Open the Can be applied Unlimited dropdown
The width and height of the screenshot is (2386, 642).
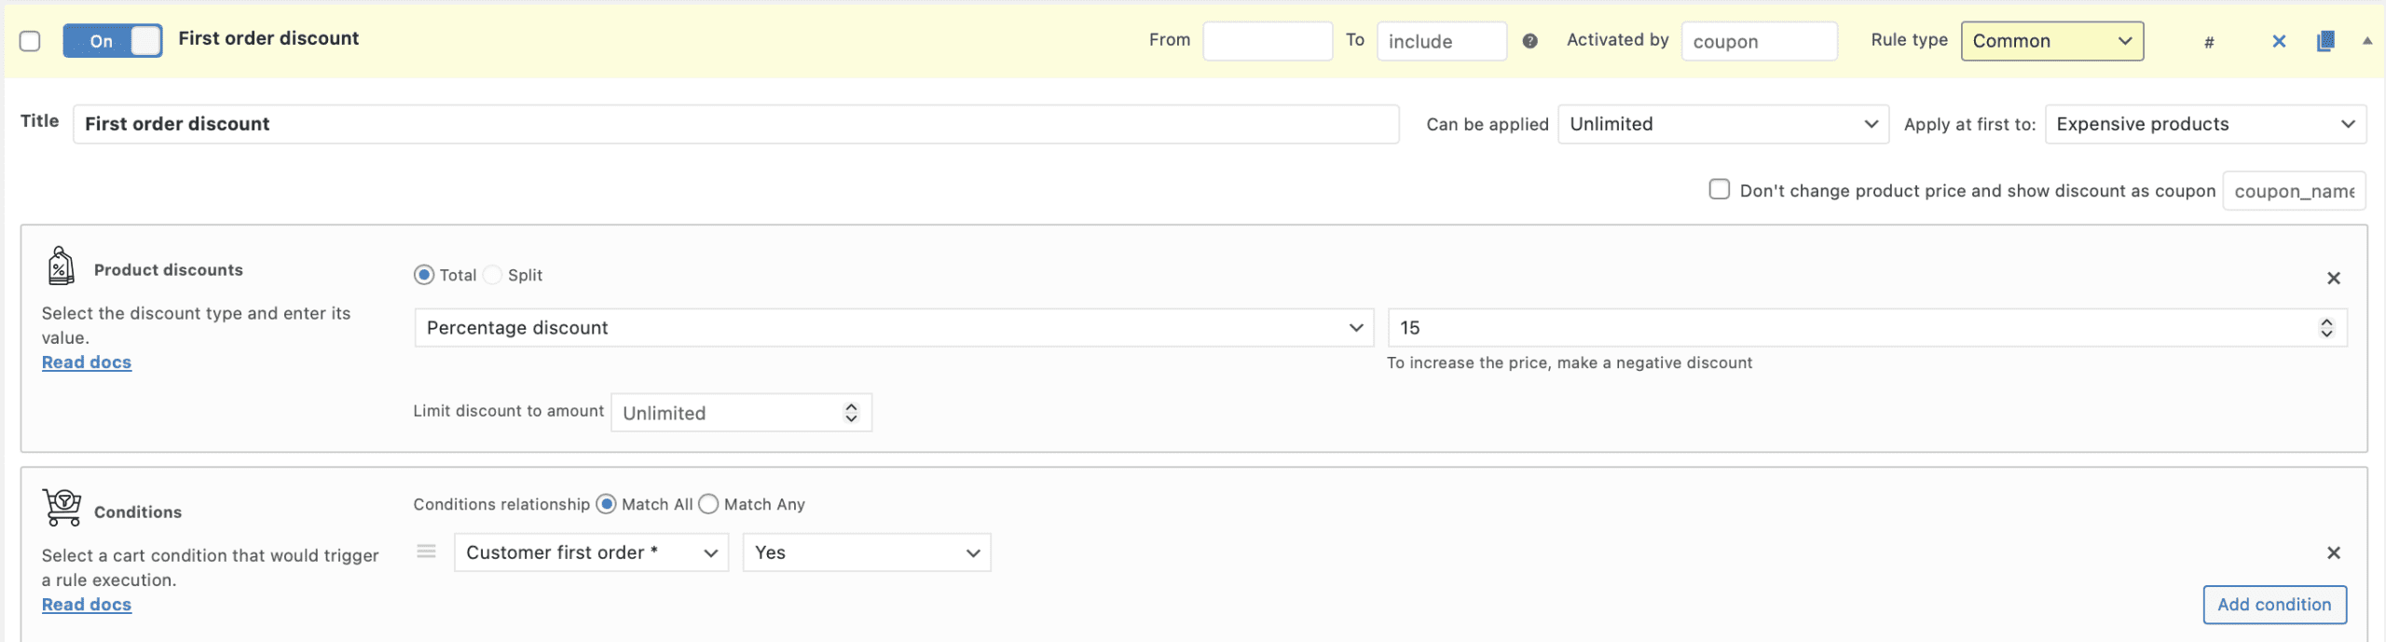[1722, 124]
